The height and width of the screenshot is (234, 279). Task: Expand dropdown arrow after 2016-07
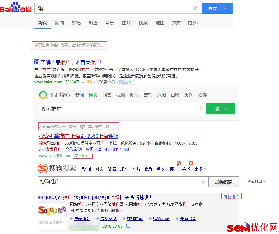tap(83, 82)
